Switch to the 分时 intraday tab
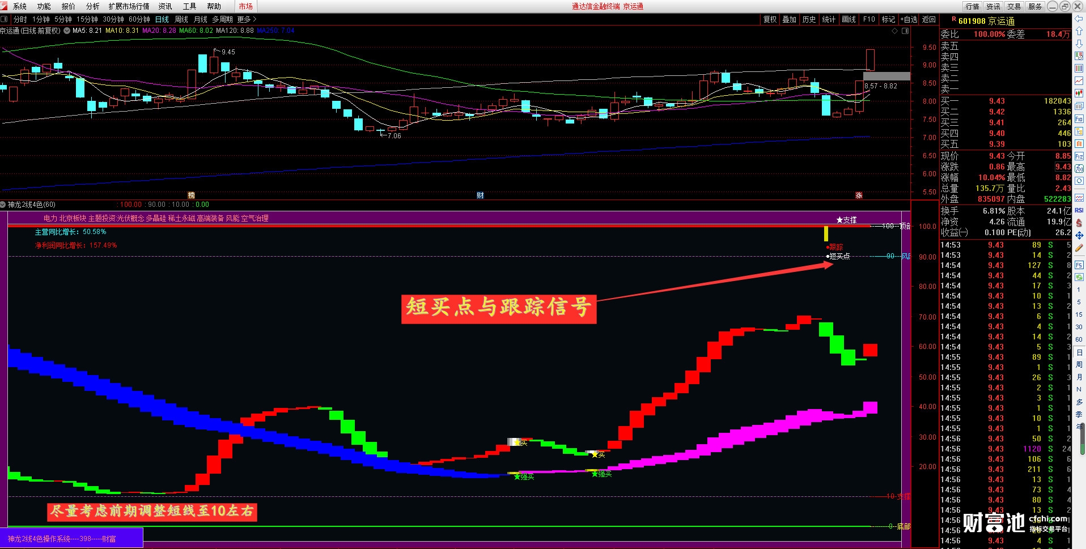The width and height of the screenshot is (1086, 549). [x=20, y=19]
